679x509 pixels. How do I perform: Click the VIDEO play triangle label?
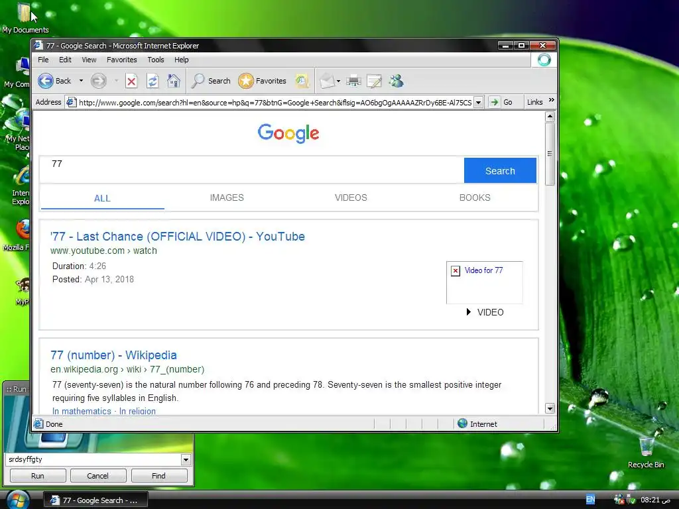pos(485,312)
